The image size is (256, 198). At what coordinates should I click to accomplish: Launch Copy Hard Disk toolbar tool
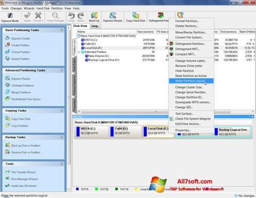[x=135, y=18]
